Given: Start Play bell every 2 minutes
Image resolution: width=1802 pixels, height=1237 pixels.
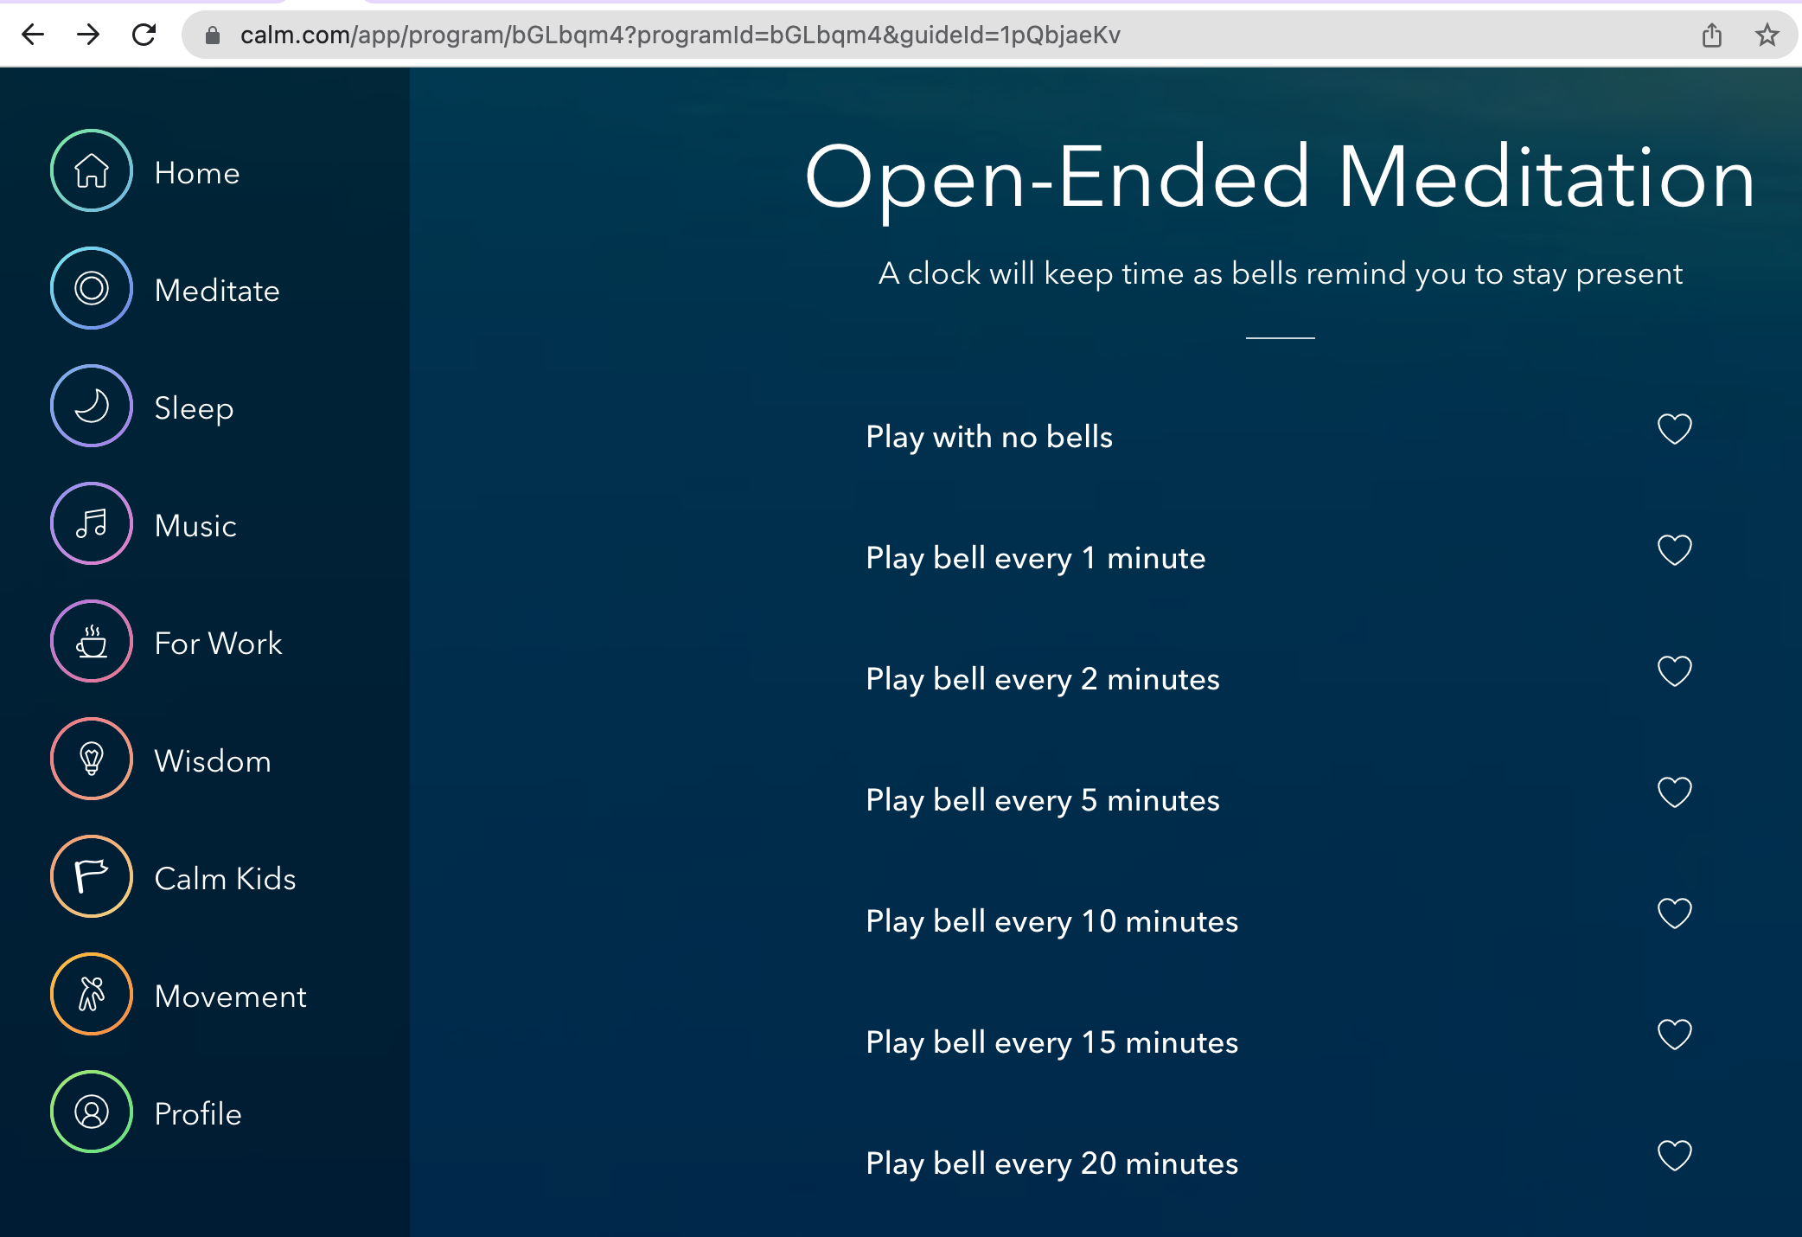Looking at the screenshot, I should click(x=1042, y=679).
